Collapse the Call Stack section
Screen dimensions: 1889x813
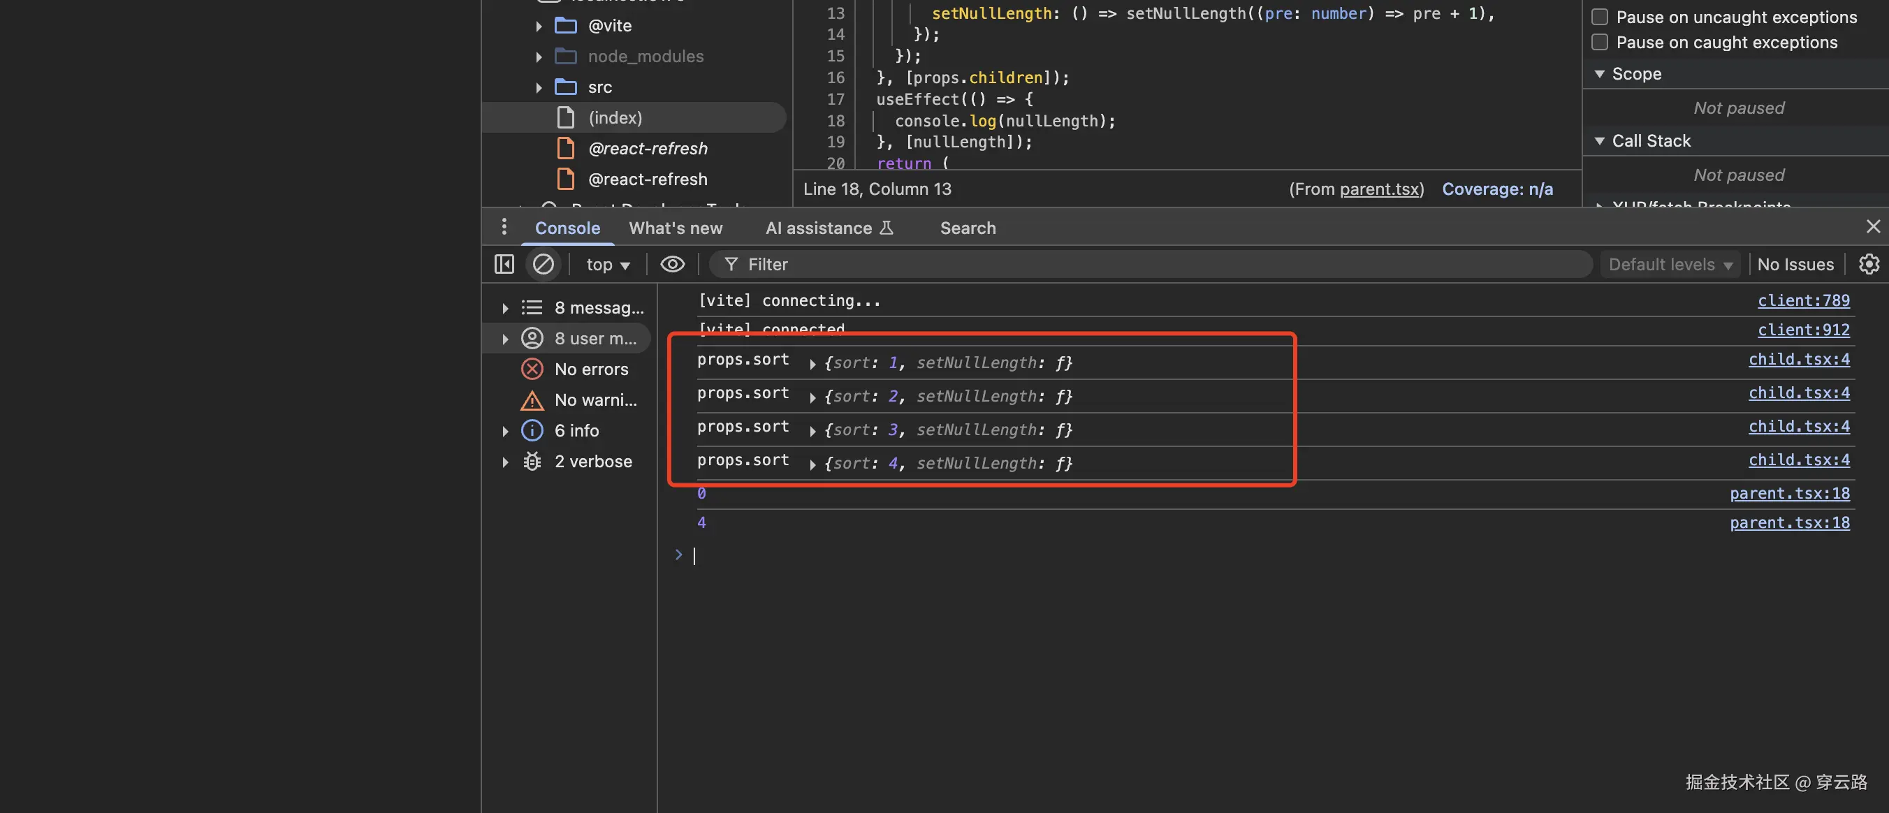pos(1599,141)
